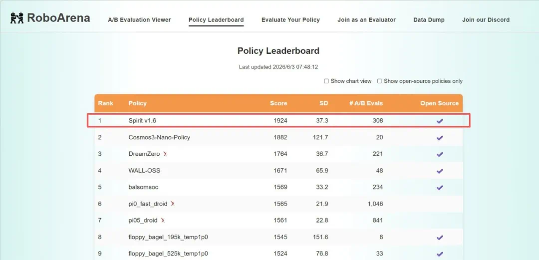Click open-source checkmark for WALL-OSS
The width and height of the screenshot is (539, 260).
(x=440, y=171)
